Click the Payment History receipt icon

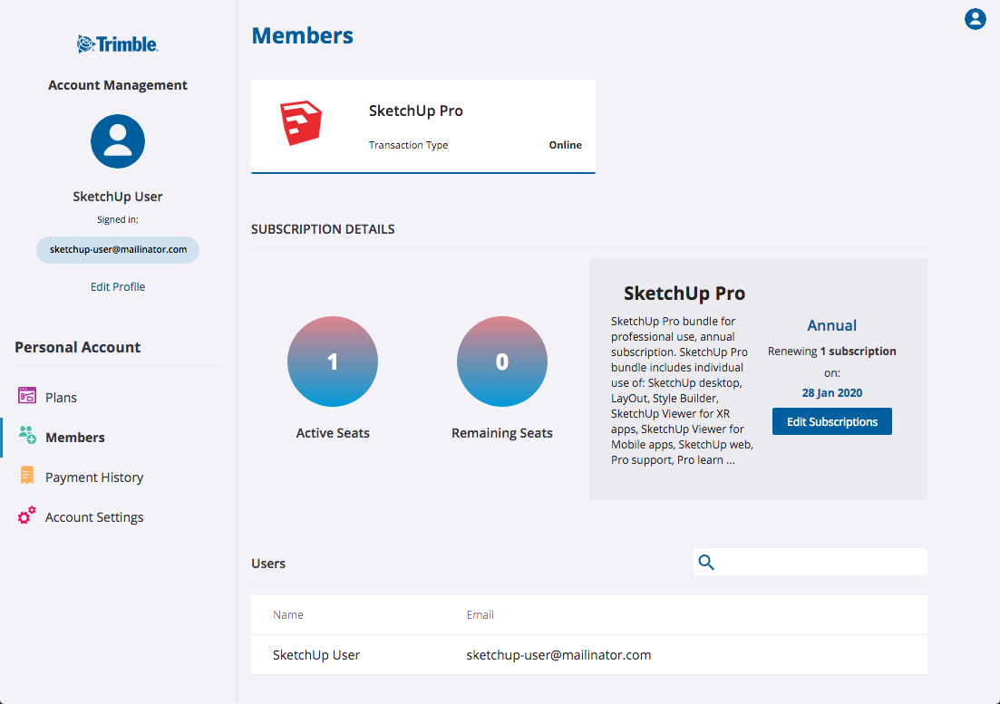tap(27, 475)
